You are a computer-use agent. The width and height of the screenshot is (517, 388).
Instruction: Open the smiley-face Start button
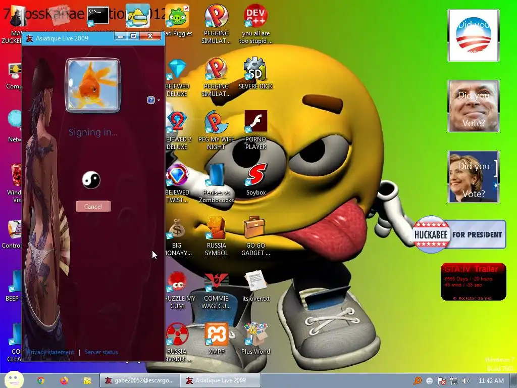14,379
